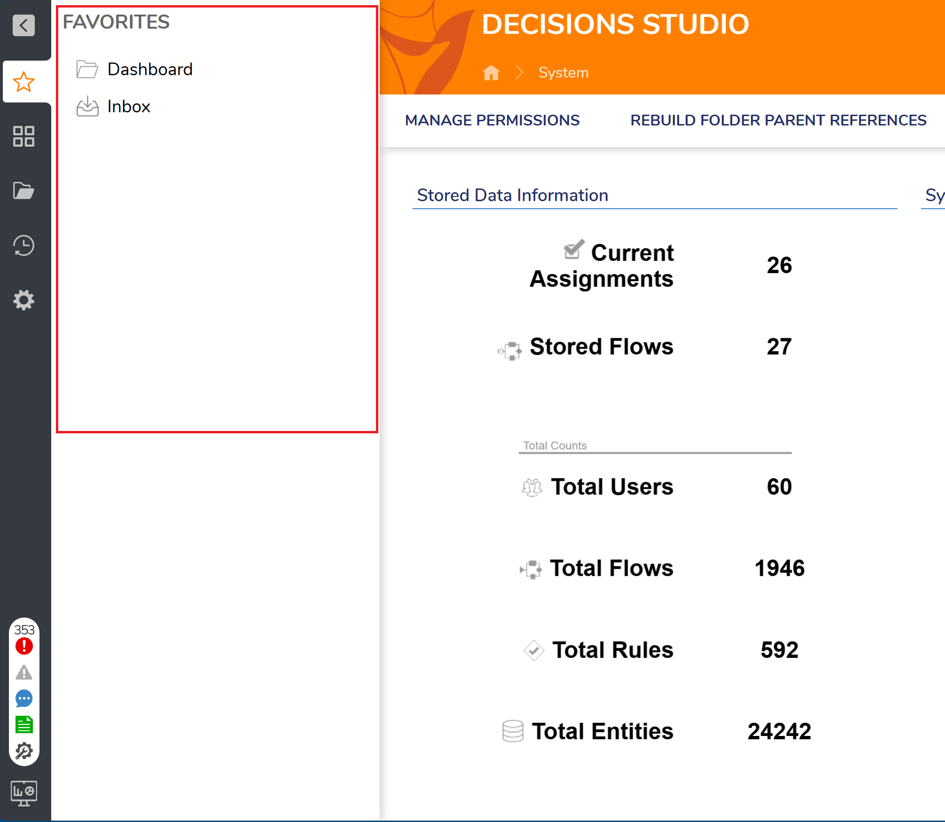Open the recent history clock icon

tap(23, 245)
